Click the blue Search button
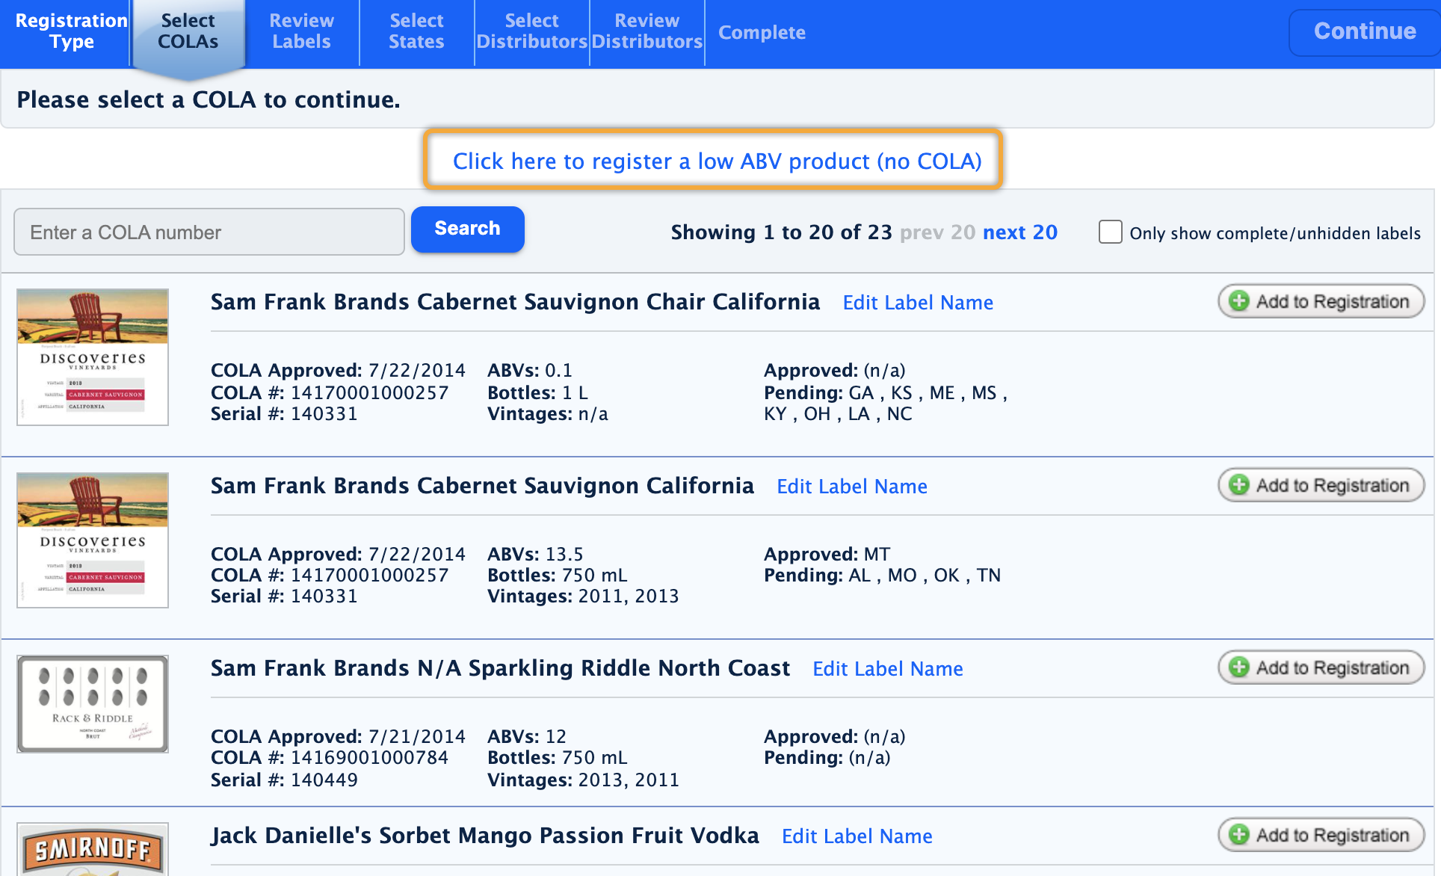The image size is (1441, 876). pos(467,229)
